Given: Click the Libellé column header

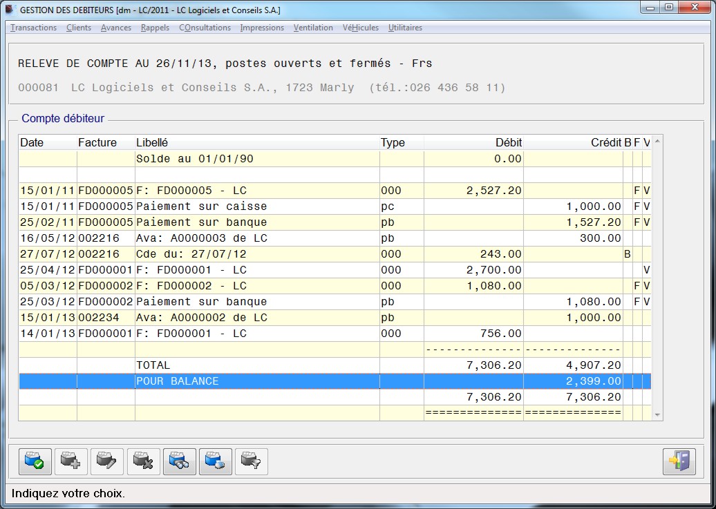Looking at the screenshot, I should tap(257, 142).
